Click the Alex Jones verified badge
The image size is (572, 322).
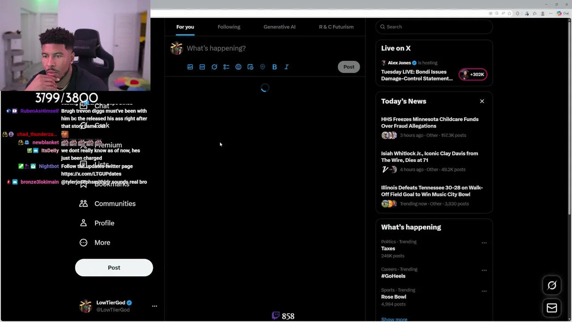[414, 63]
